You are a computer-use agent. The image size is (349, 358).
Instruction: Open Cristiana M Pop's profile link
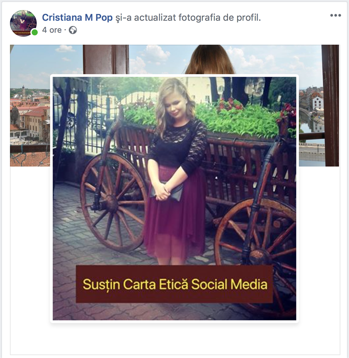pos(77,17)
